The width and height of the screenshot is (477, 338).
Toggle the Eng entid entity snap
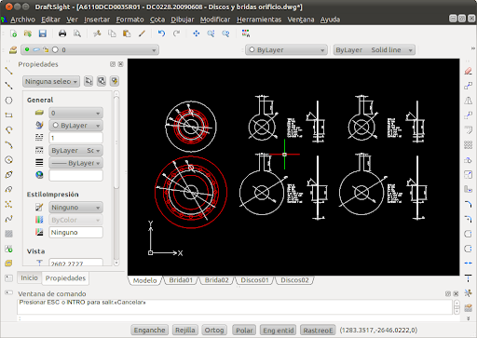tap(279, 330)
